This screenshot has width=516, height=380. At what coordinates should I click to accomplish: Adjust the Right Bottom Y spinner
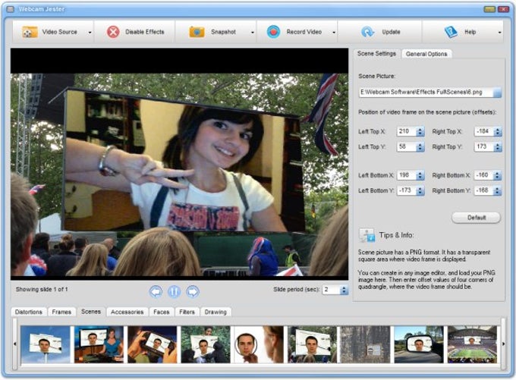coord(498,190)
